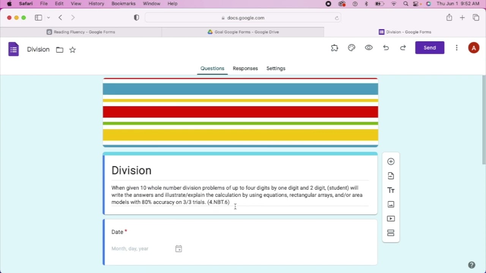Switch to Goal Google Forms Drive tab
This screenshot has width=486, height=273.
tap(243, 32)
